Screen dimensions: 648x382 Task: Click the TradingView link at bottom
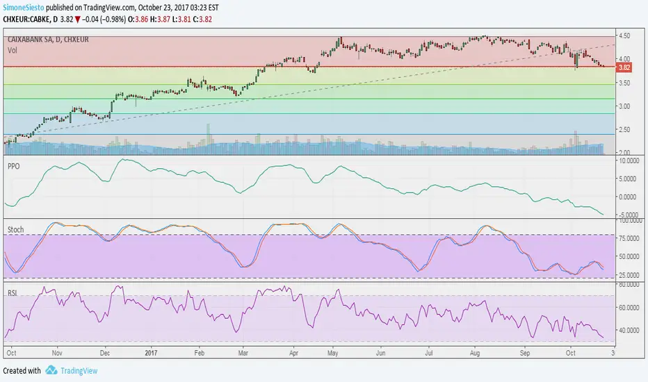(x=79, y=371)
